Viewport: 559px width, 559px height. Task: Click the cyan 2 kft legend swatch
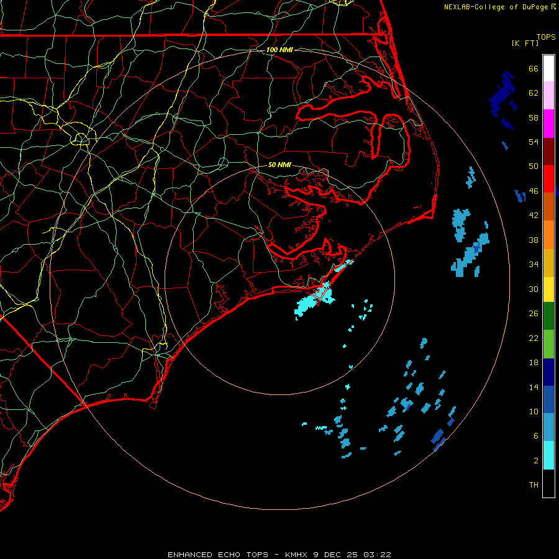pos(548,455)
